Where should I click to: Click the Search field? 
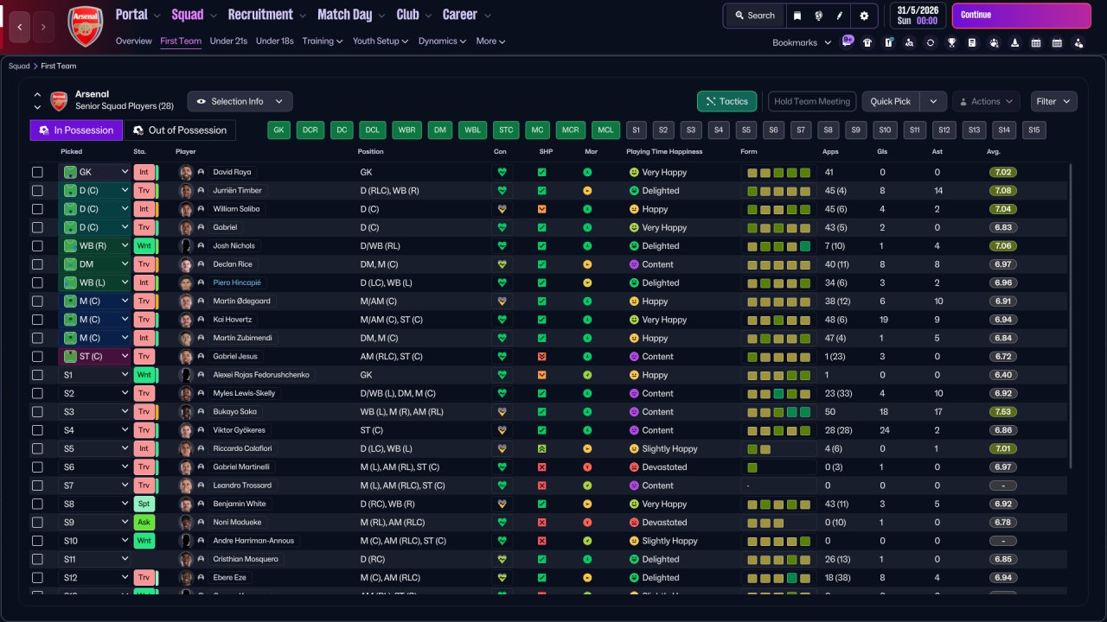754,16
